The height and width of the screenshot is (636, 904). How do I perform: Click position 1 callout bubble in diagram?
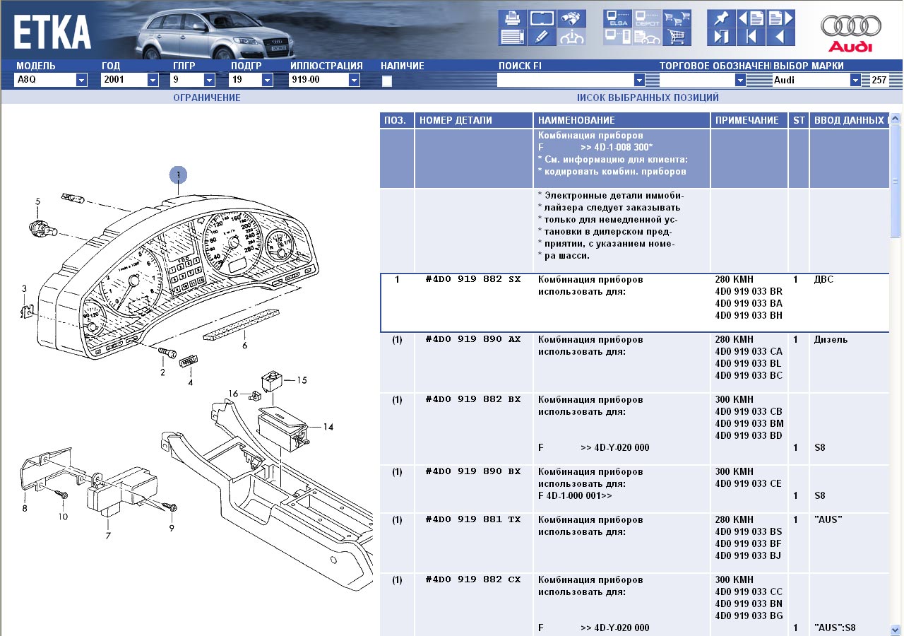pos(179,174)
